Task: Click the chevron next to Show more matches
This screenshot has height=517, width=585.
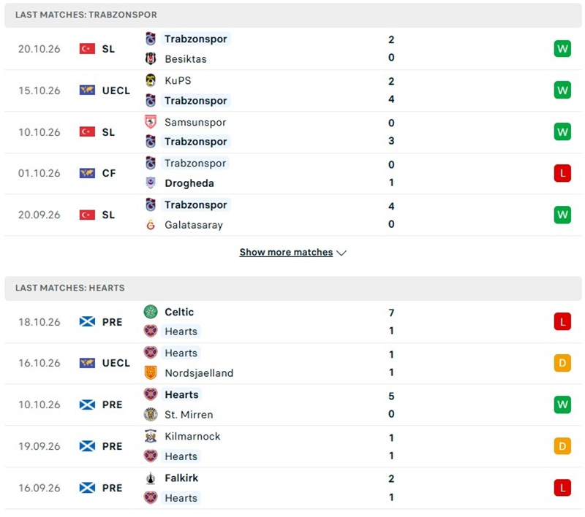Action: click(341, 253)
